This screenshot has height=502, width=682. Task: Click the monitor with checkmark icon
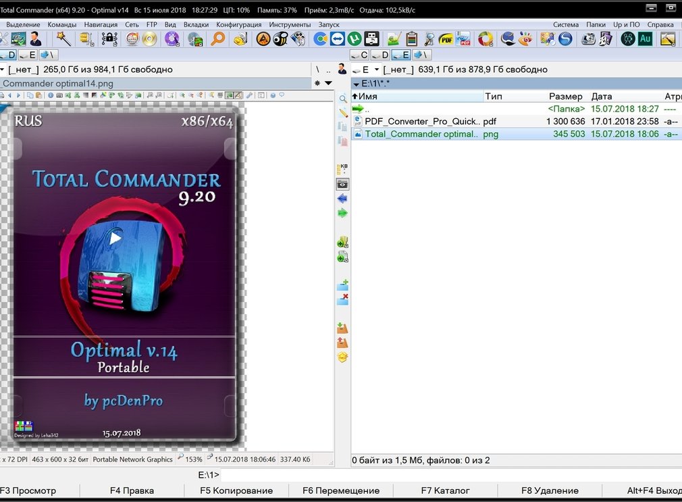pos(18,39)
